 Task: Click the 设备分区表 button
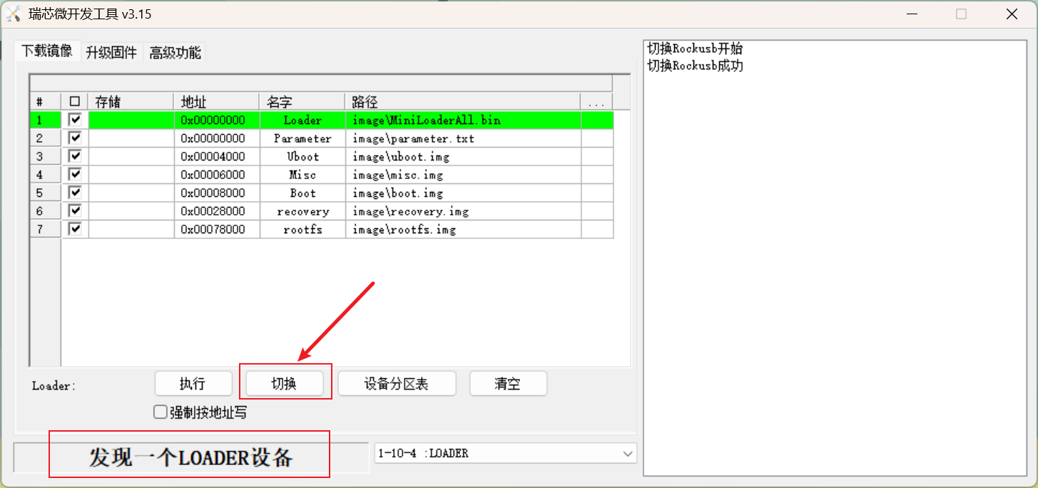click(396, 384)
